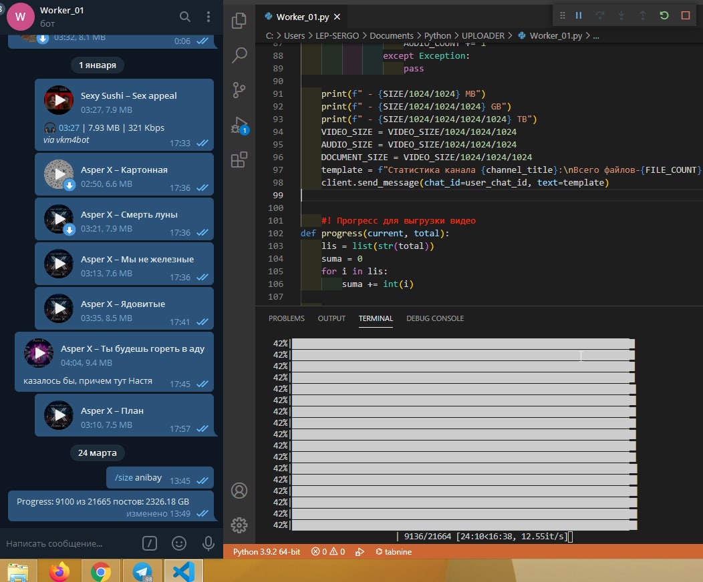Open the Run and Debug view
This screenshot has width=703, height=582.
[x=239, y=125]
